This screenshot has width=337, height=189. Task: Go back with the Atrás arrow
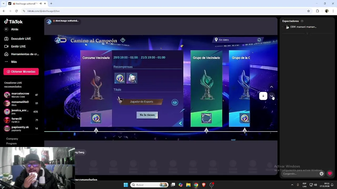(x=6, y=29)
